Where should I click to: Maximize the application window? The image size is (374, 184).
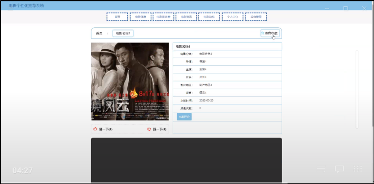[x=345, y=9]
